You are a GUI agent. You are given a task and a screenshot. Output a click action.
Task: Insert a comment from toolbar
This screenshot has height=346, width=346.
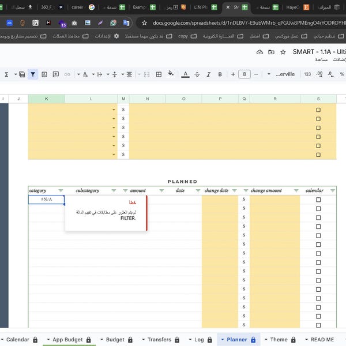56,74
